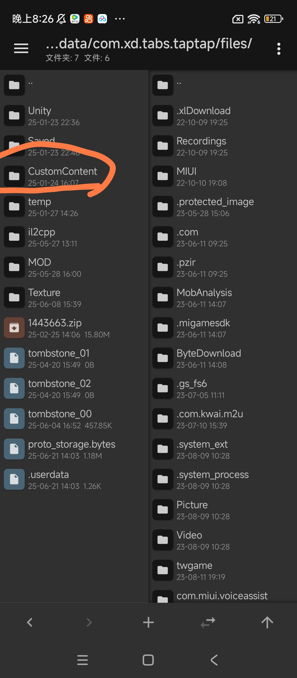Open the three-dot overflow menu

279,49
